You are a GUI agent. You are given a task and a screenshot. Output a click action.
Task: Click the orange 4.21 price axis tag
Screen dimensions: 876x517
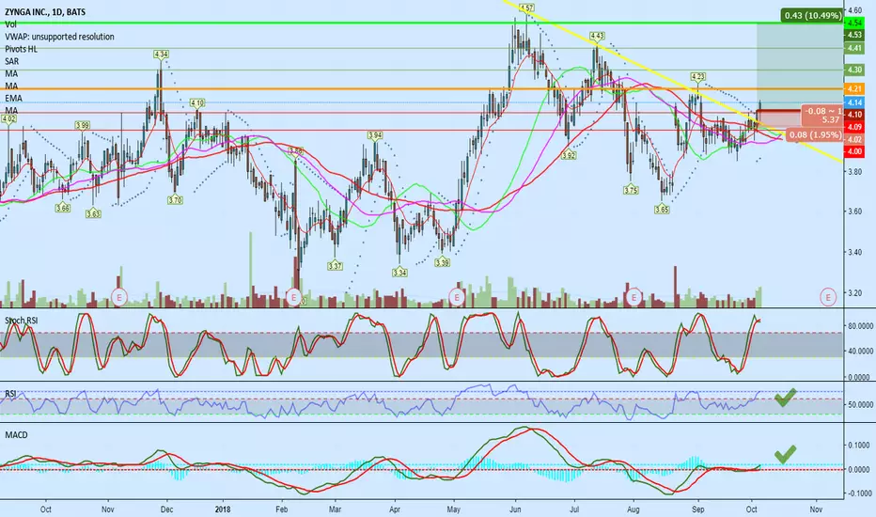[x=854, y=89]
